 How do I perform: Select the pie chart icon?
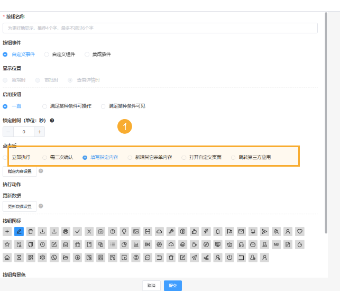coord(124,244)
